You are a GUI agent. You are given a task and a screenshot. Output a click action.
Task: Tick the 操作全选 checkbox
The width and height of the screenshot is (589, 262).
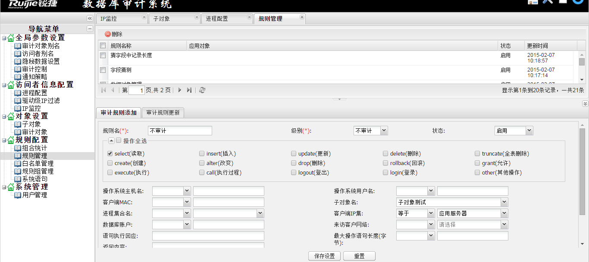119,140
